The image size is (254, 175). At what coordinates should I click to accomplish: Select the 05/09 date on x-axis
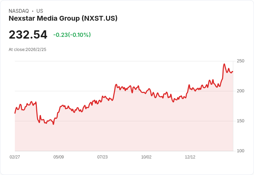click(59, 157)
